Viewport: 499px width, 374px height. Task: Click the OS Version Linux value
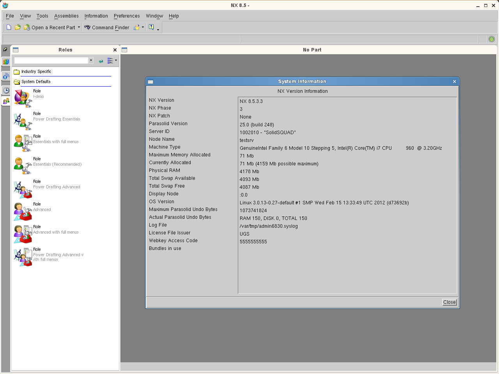(324, 203)
